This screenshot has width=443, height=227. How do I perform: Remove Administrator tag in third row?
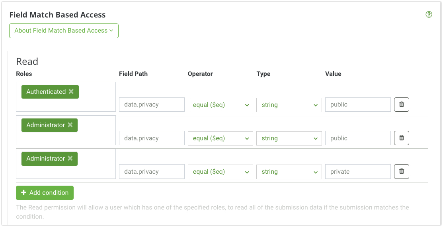coord(70,158)
